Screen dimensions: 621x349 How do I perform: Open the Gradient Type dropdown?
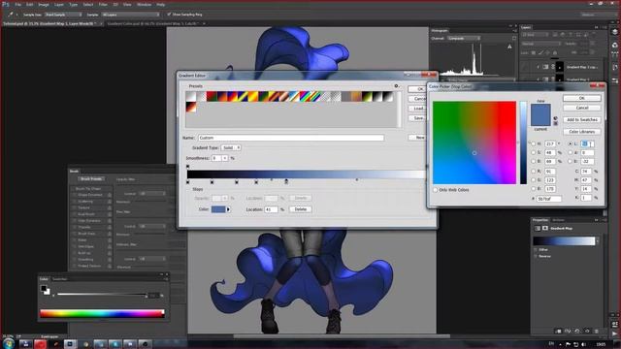coord(231,147)
